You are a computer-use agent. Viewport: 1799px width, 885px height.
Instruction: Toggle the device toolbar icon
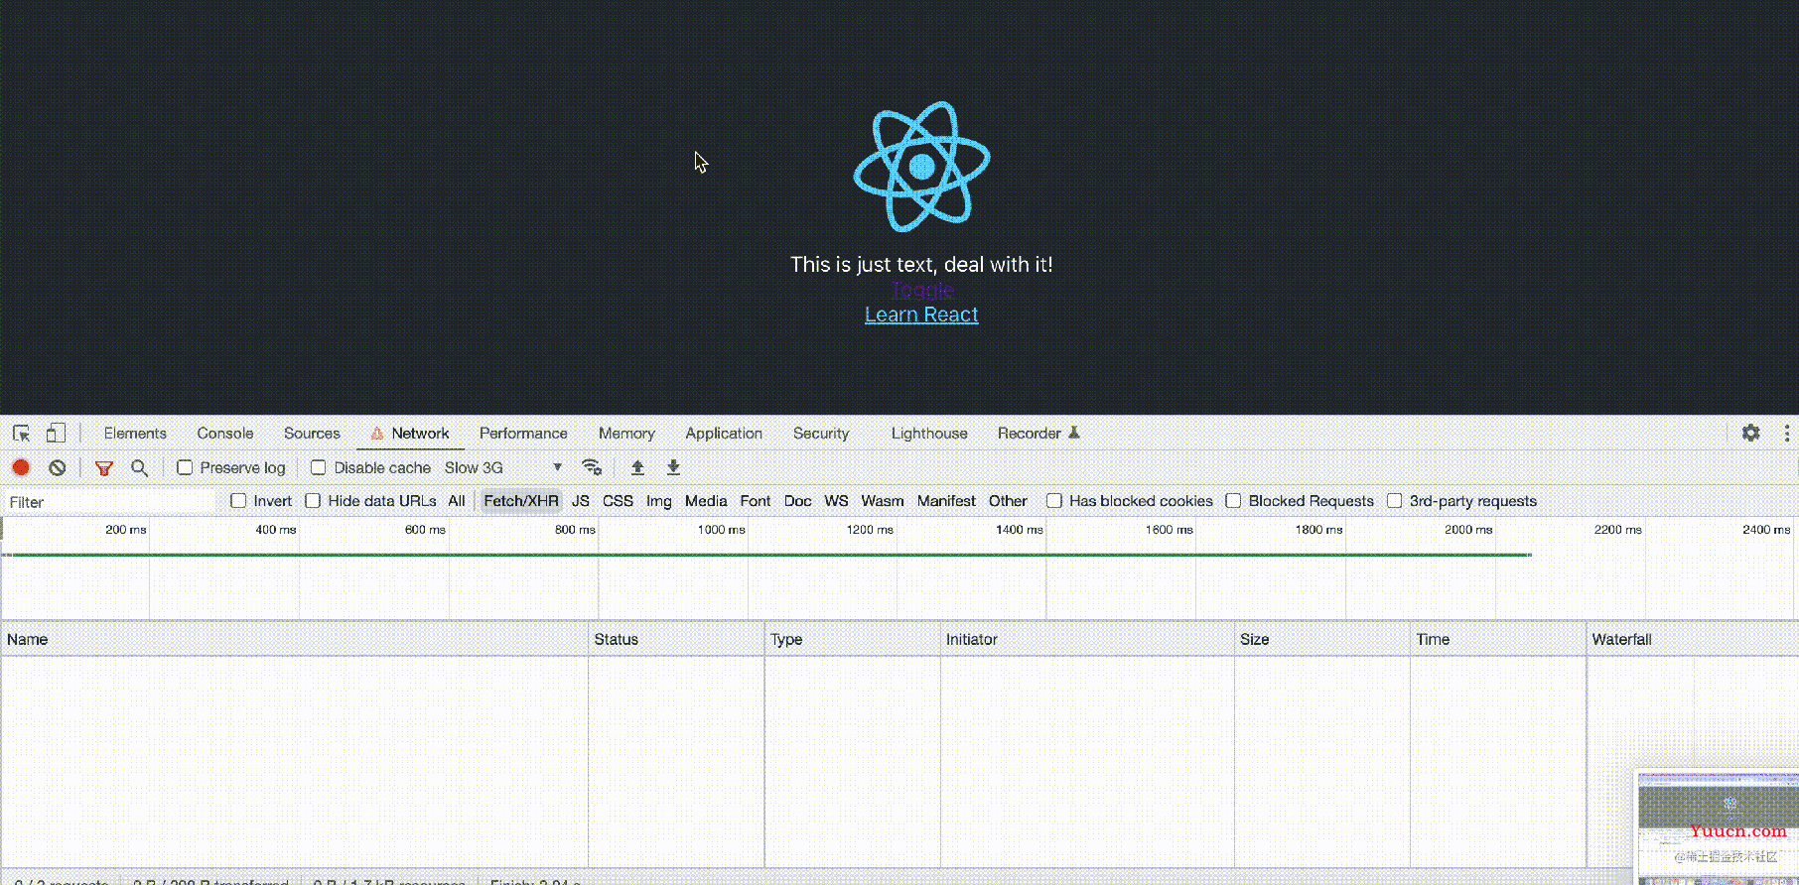(56, 434)
